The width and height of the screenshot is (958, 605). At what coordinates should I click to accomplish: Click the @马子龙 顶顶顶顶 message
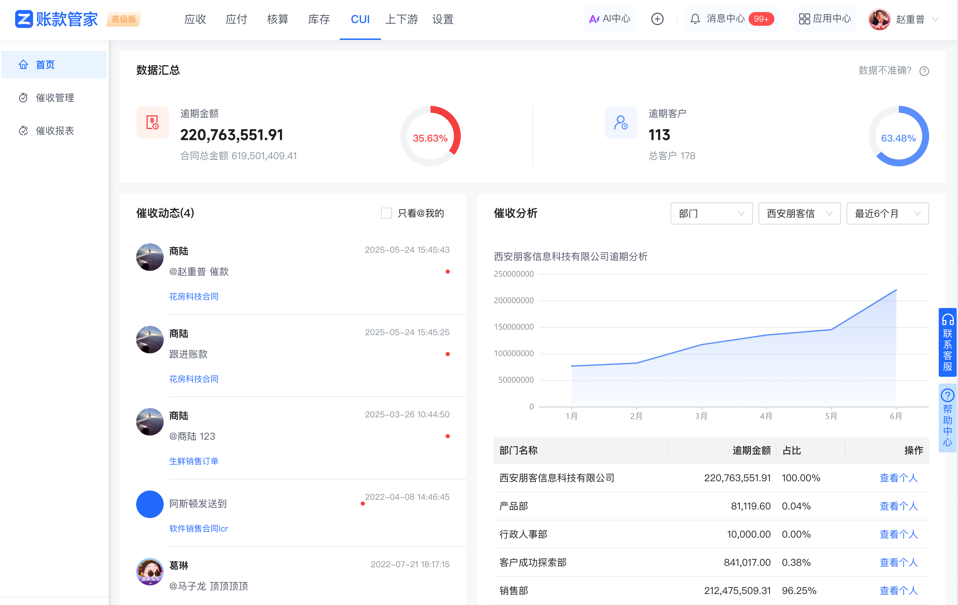click(208, 586)
